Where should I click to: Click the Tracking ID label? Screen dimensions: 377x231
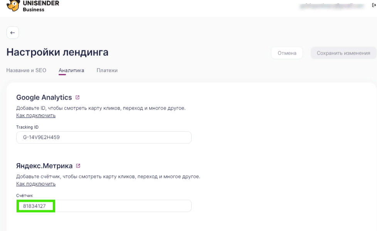click(x=27, y=127)
